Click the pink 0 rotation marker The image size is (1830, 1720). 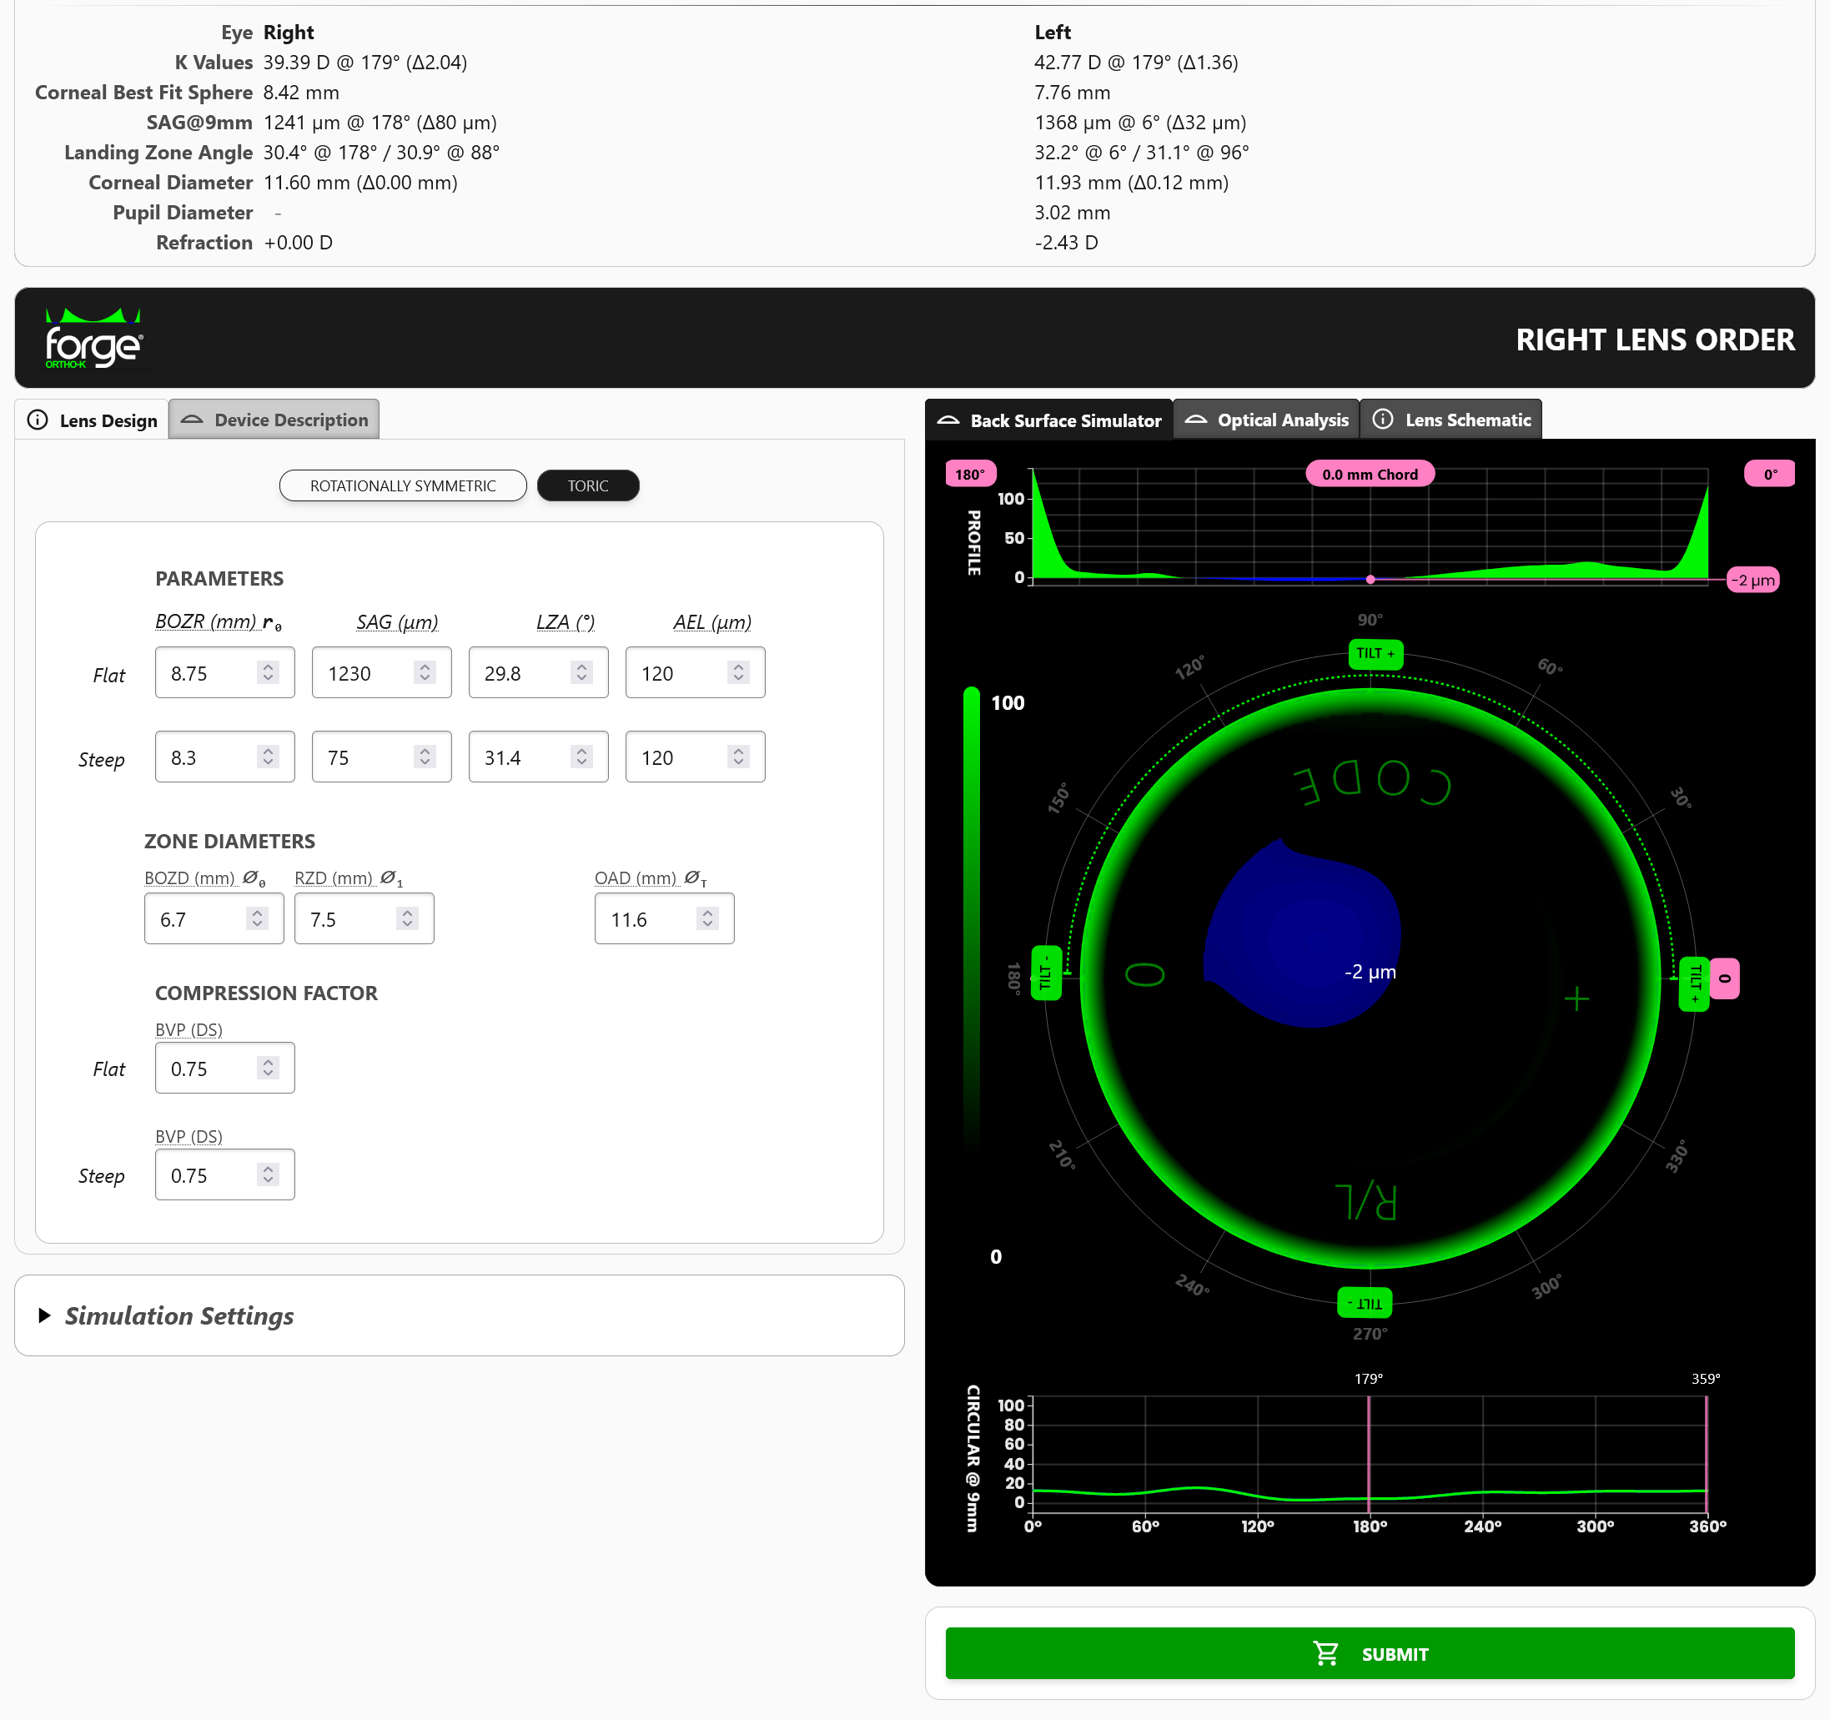[x=1725, y=978]
